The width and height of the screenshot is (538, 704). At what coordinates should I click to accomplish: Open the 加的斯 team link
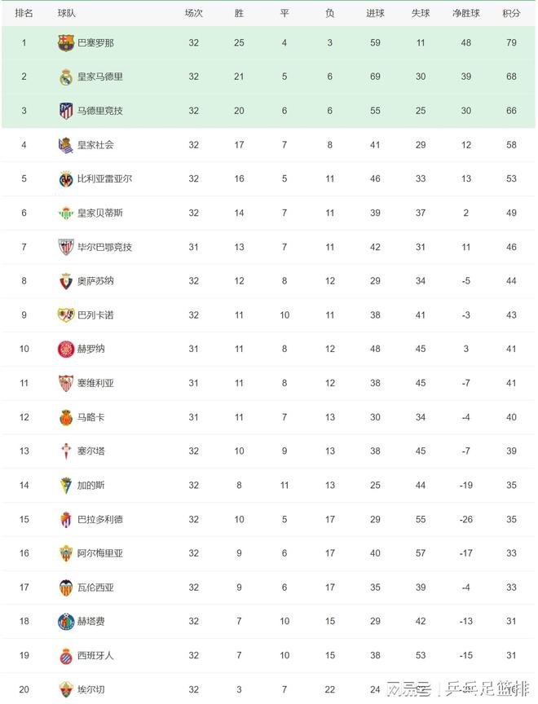tap(90, 485)
